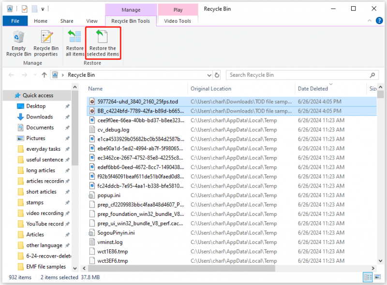Click the cv_debug.log file icon
The image size is (387, 285).
pyautogui.click(x=92, y=129)
